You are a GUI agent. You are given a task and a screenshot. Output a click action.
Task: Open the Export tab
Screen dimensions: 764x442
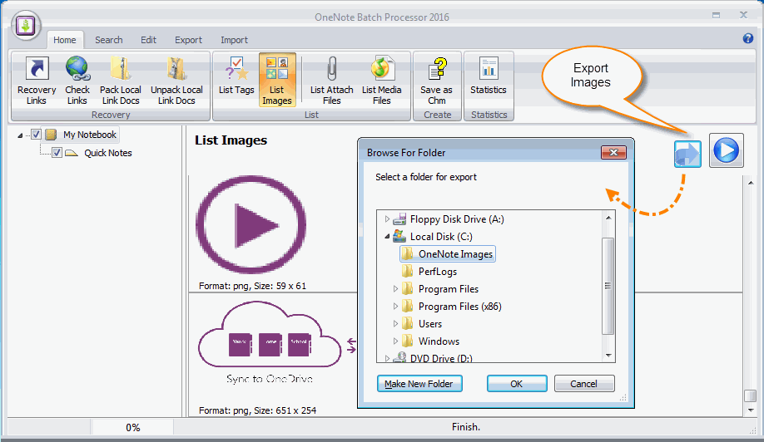pyautogui.click(x=188, y=40)
